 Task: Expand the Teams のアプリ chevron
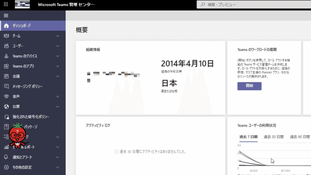click(x=58, y=66)
